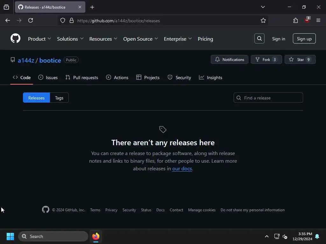This screenshot has height=244, width=326.
Task: Select the Releases toggle button
Action: 36,98
